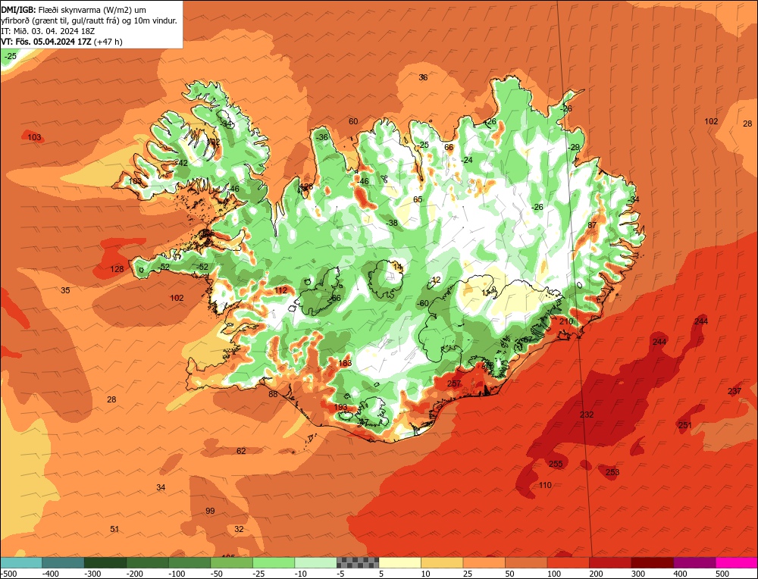758x579 pixels.
Task: Click the legend scale label 200
Action: pyautogui.click(x=596, y=574)
